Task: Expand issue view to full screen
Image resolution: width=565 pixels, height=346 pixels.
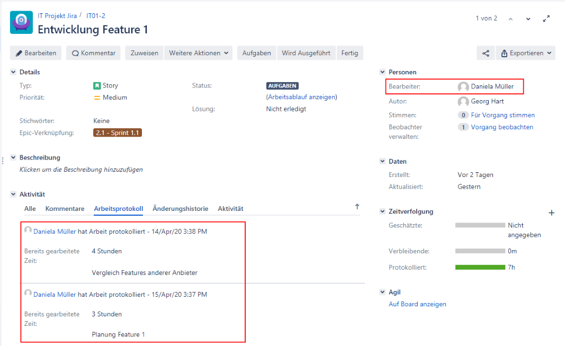Action: click(546, 19)
